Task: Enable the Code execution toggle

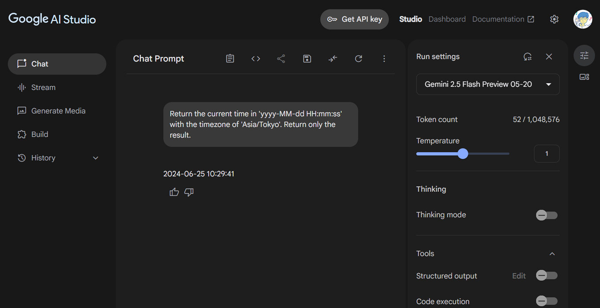Action: (x=547, y=301)
